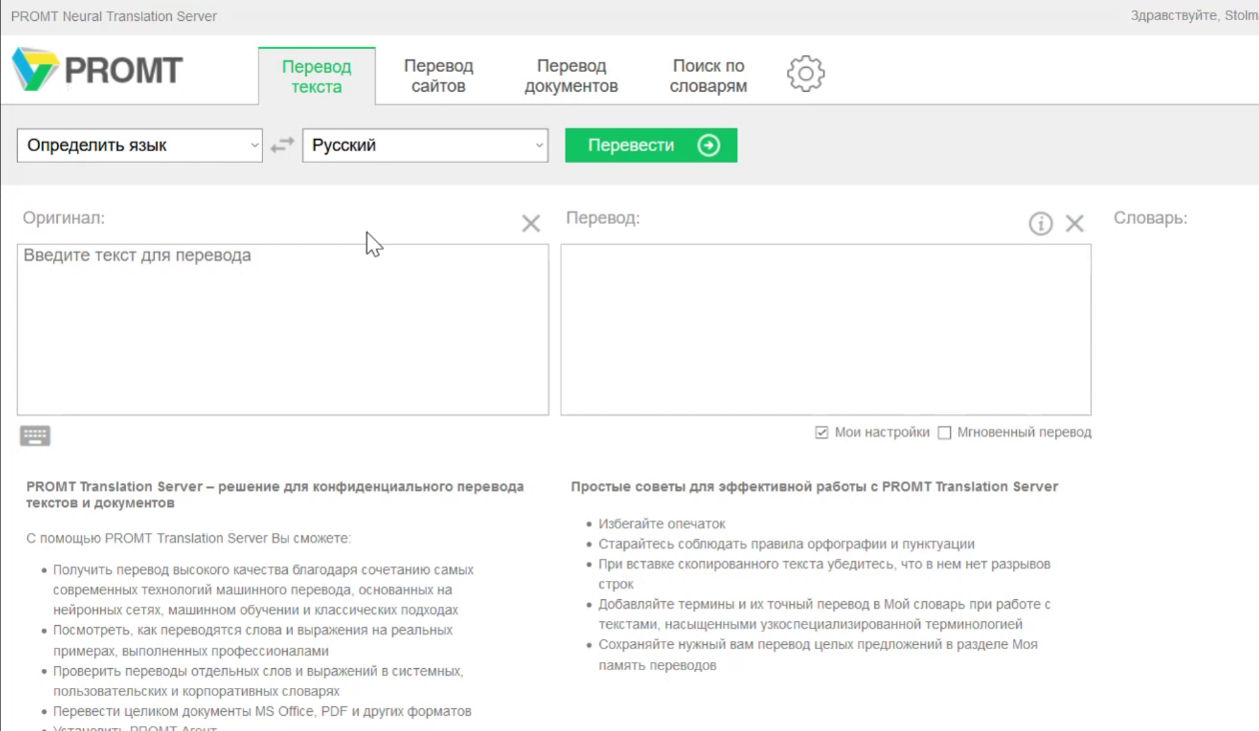
Task: Click the Перевод: label
Action: tap(603, 218)
